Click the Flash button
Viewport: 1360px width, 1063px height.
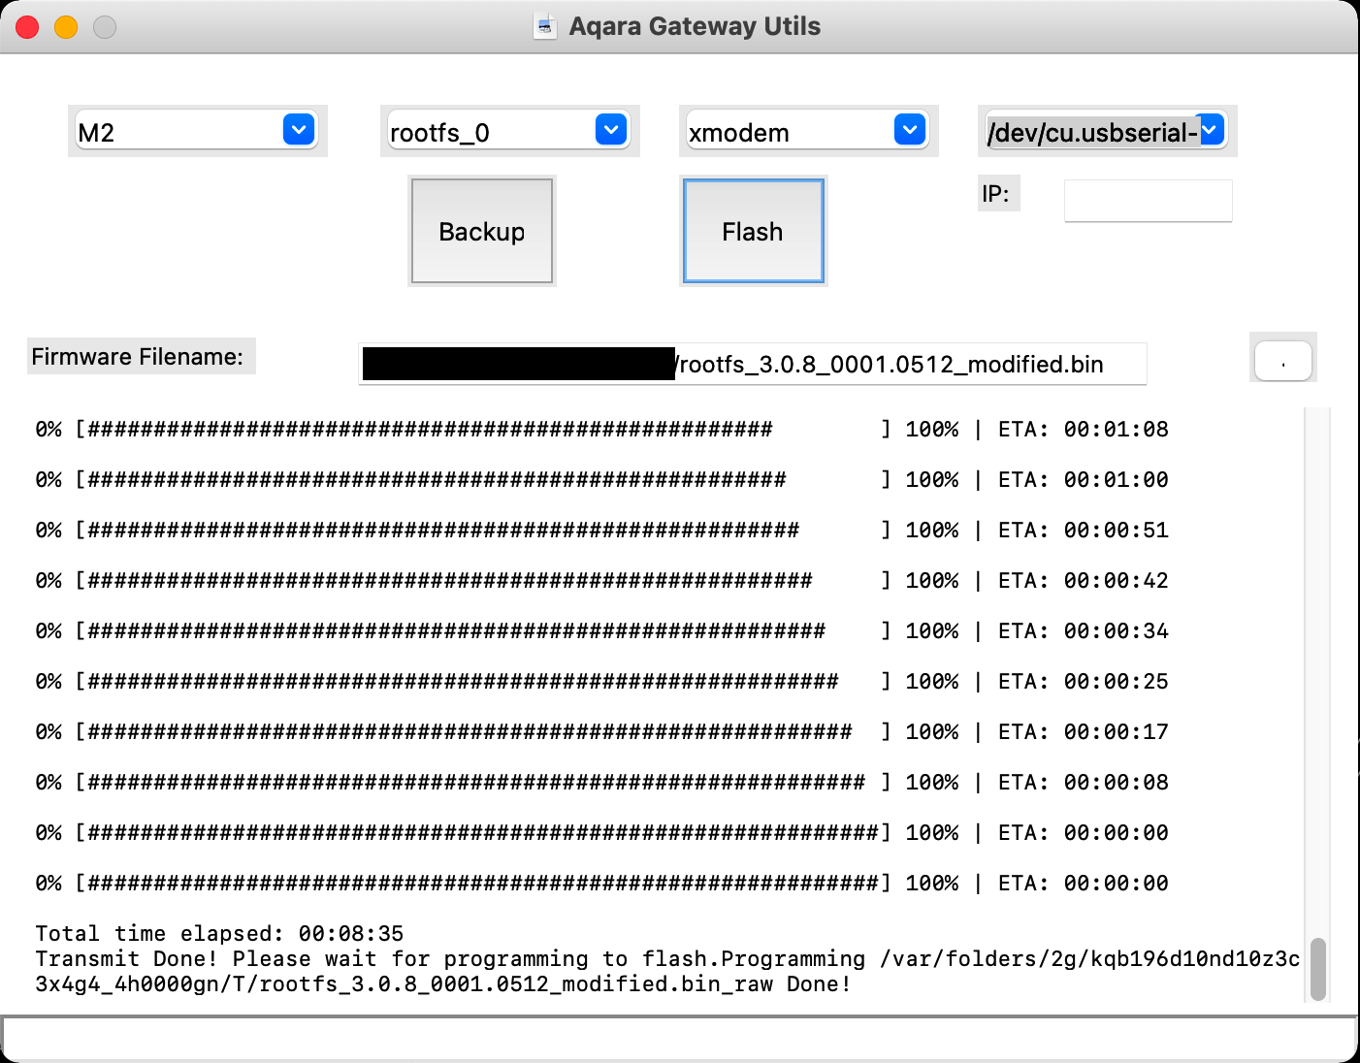click(x=753, y=231)
